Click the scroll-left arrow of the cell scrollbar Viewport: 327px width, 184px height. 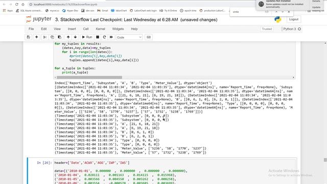(x=55, y=77)
